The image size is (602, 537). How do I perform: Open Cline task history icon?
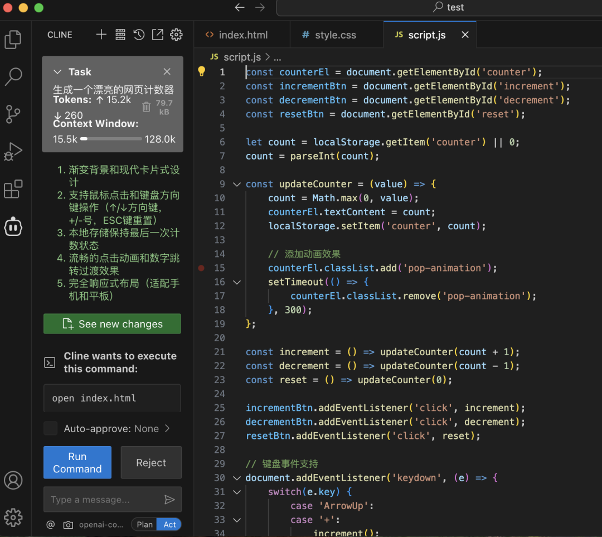[139, 34]
